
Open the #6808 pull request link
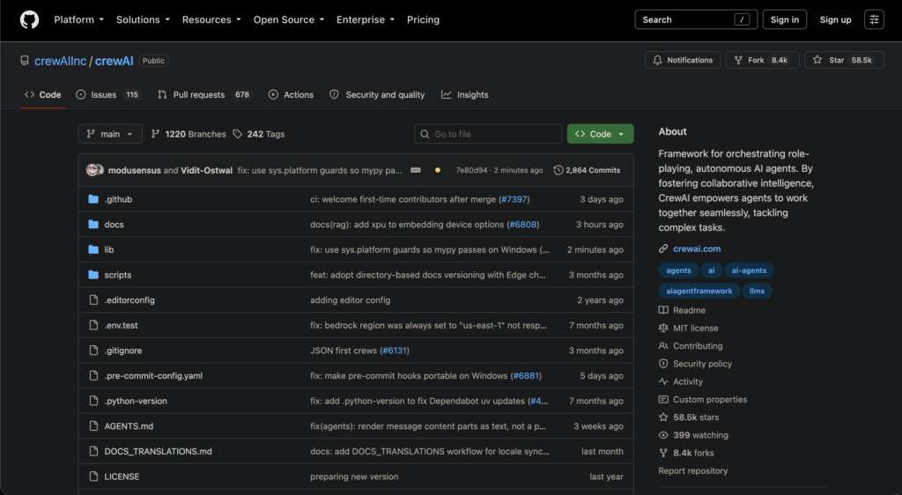click(523, 225)
